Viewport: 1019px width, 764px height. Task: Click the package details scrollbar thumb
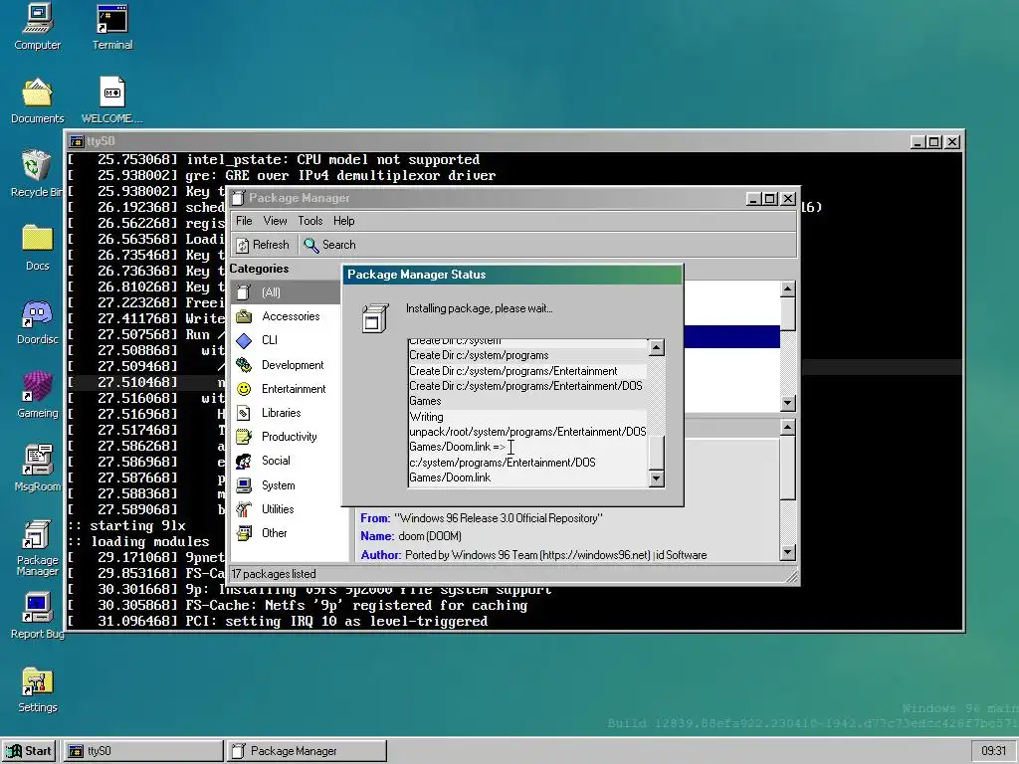[x=788, y=469]
